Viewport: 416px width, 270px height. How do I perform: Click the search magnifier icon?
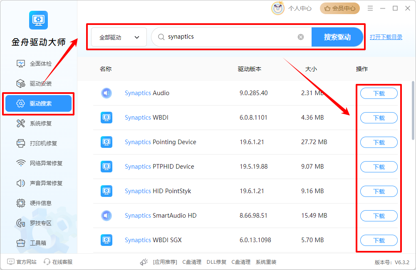pyautogui.click(x=161, y=37)
